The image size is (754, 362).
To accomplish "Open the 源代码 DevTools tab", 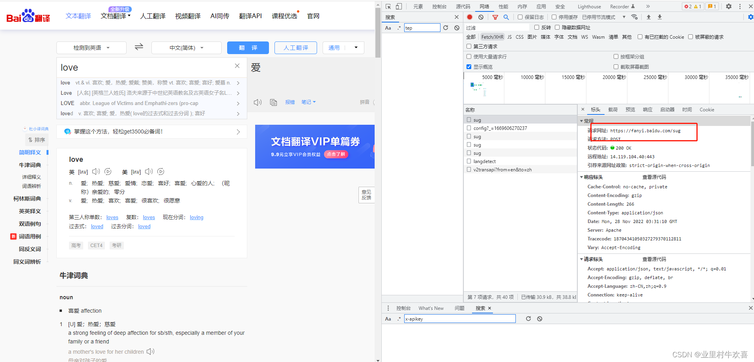I will pyautogui.click(x=463, y=6).
